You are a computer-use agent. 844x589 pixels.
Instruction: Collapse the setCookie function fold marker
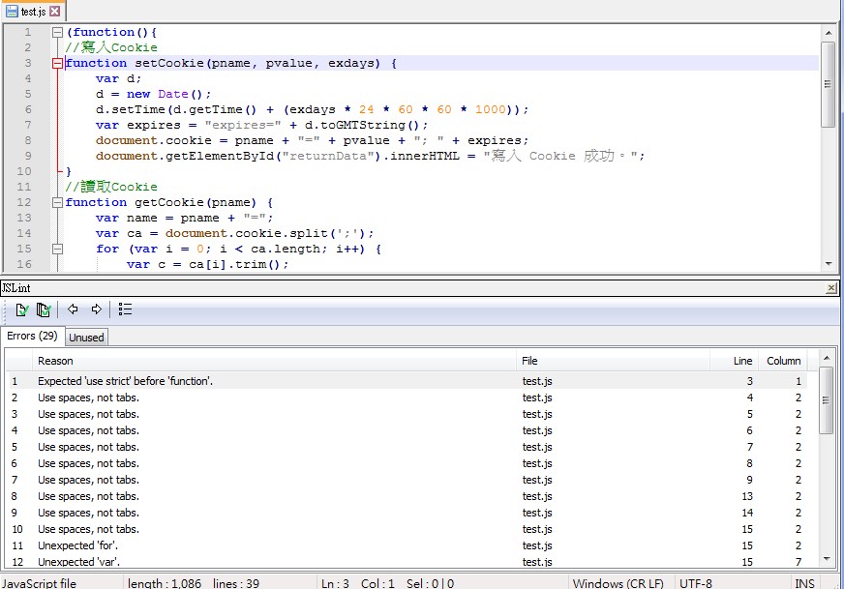pos(57,63)
